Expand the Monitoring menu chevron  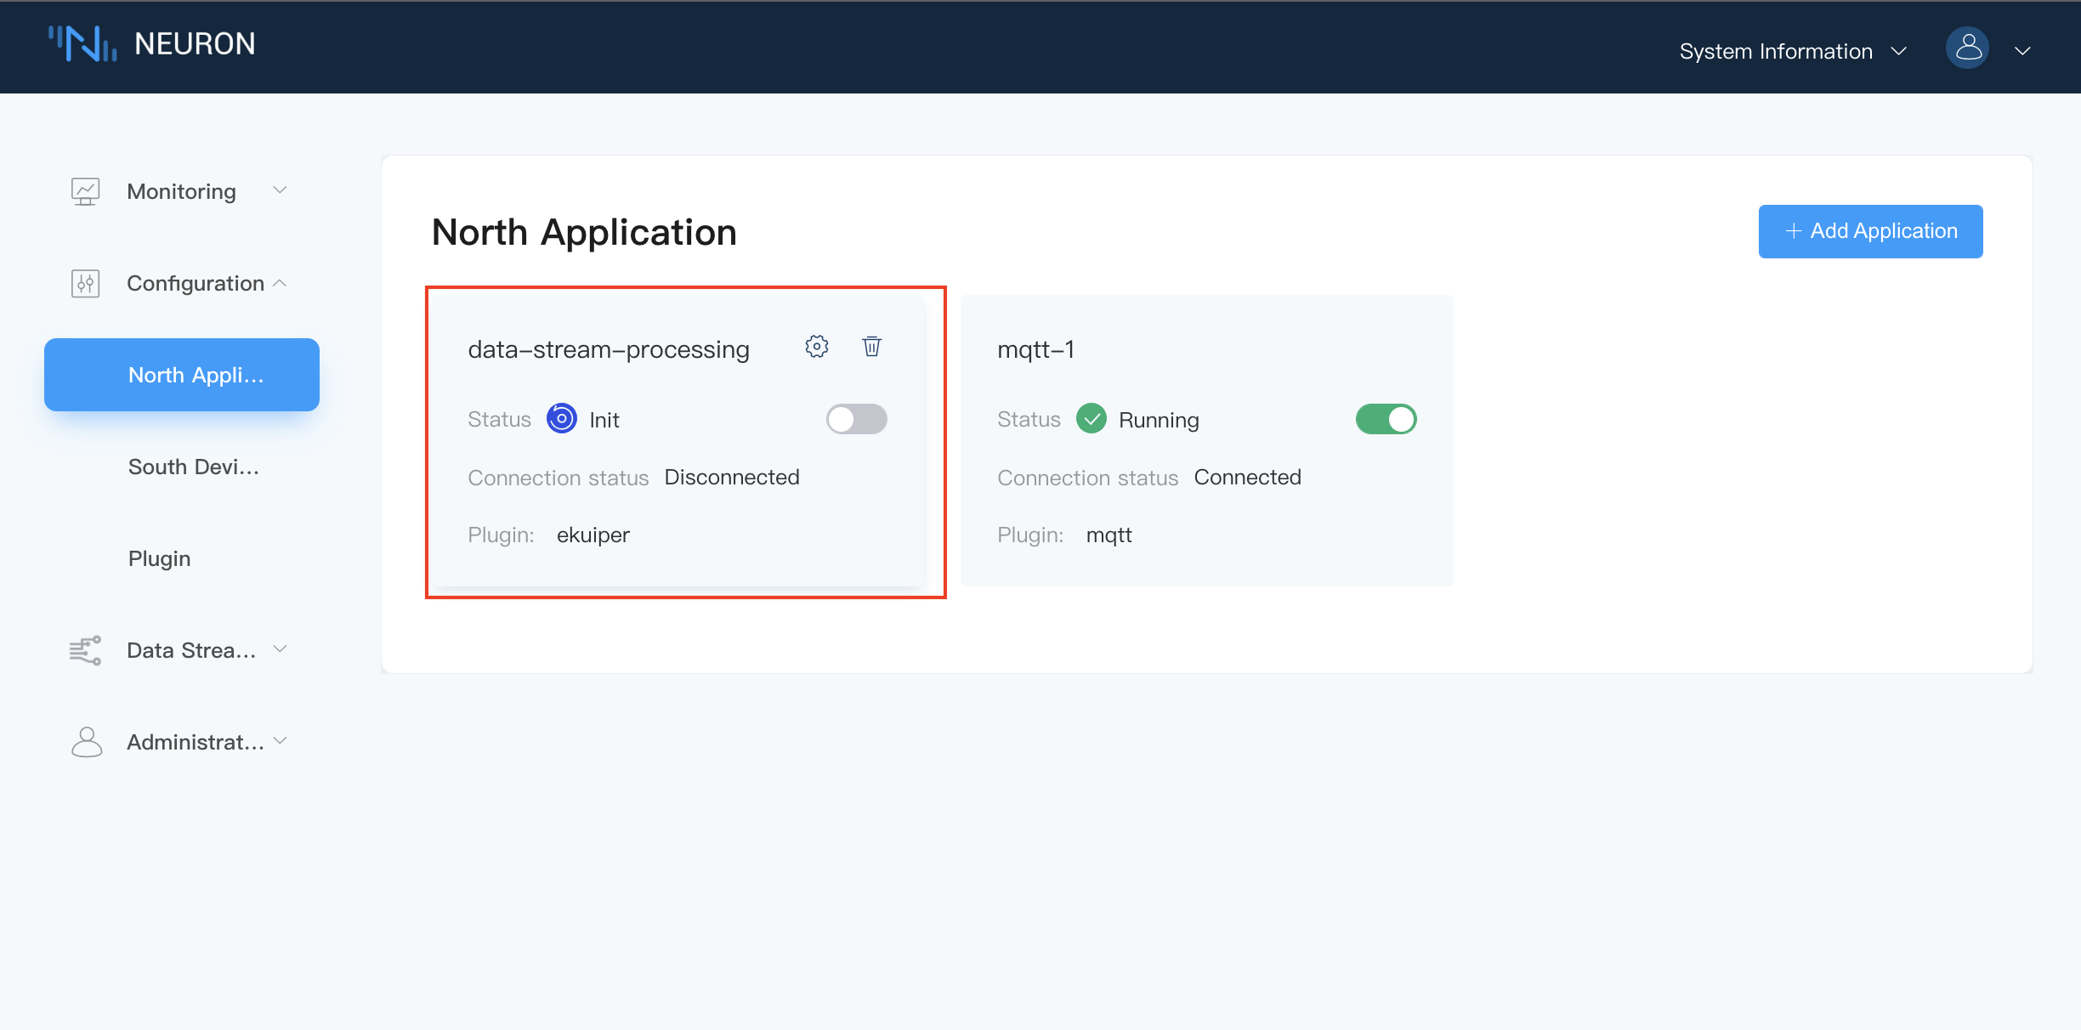(x=280, y=190)
